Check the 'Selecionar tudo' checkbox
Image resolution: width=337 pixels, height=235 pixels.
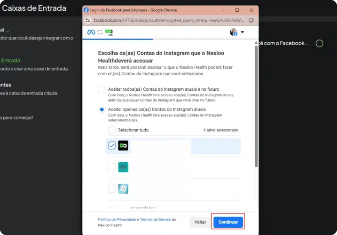pos(112,130)
